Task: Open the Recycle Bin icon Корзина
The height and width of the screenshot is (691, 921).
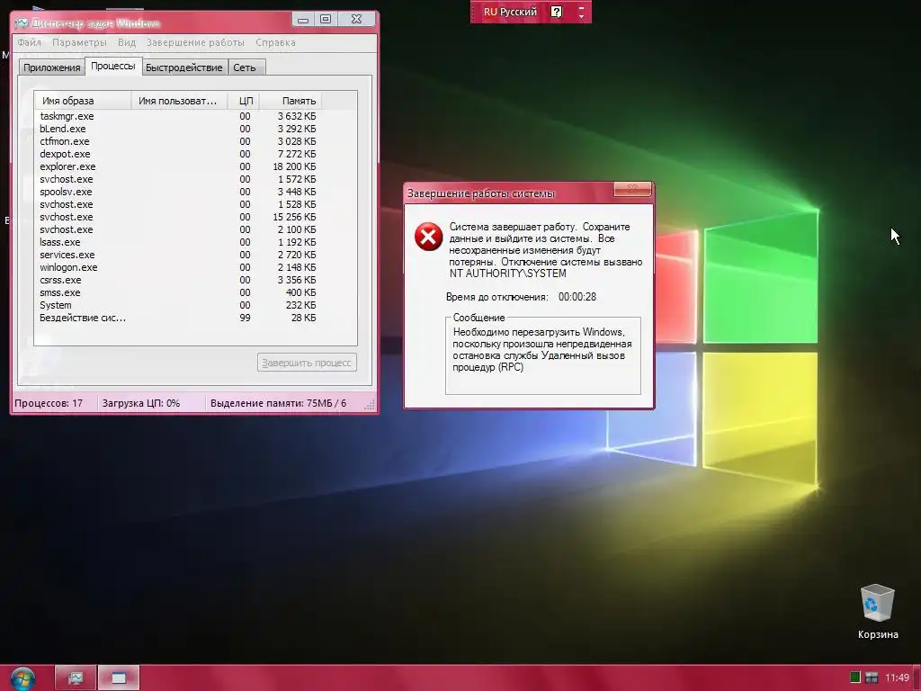Action: click(878, 612)
